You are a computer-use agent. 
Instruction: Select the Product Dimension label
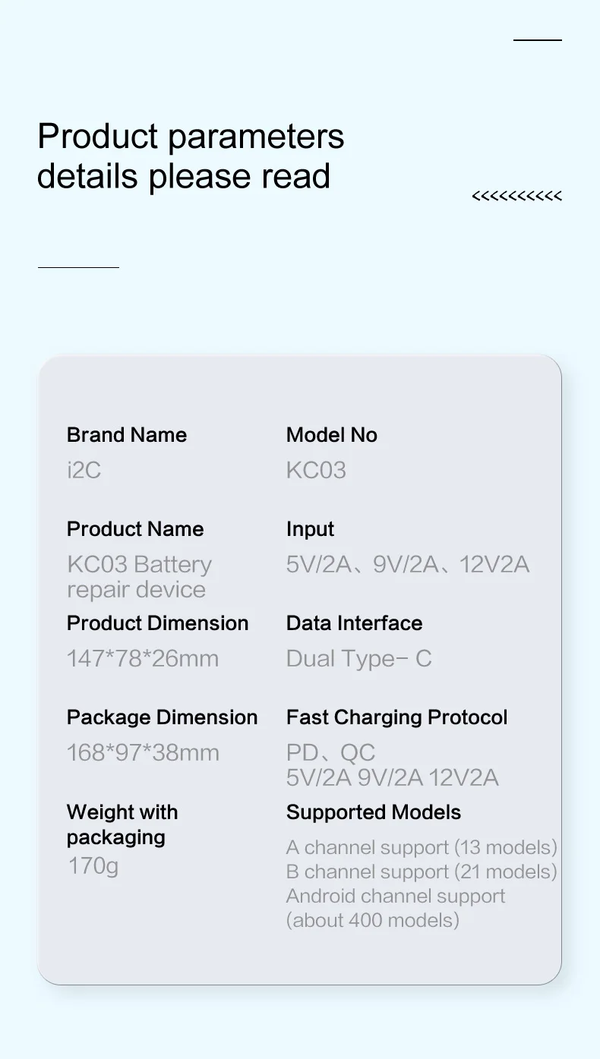[157, 623]
